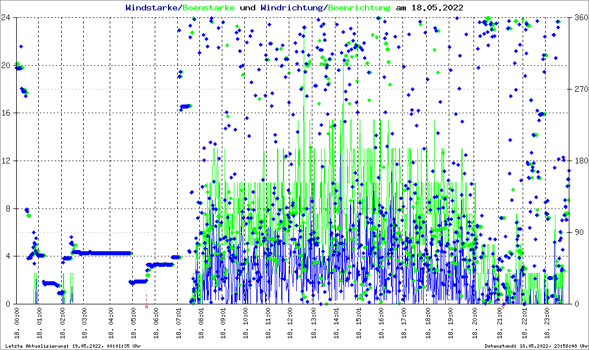589x350 pixels.
Task: Select the red sunset marker 'U'
Action: (503, 307)
